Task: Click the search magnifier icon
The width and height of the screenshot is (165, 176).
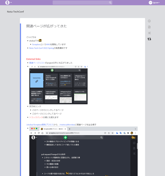Action: 110,2
